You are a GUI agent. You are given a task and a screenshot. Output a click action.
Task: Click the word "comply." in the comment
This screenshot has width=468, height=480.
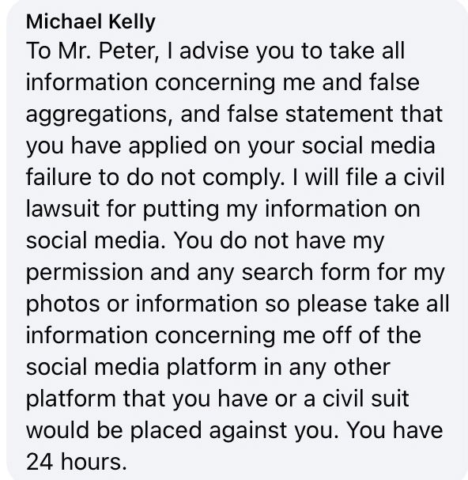click(x=243, y=179)
